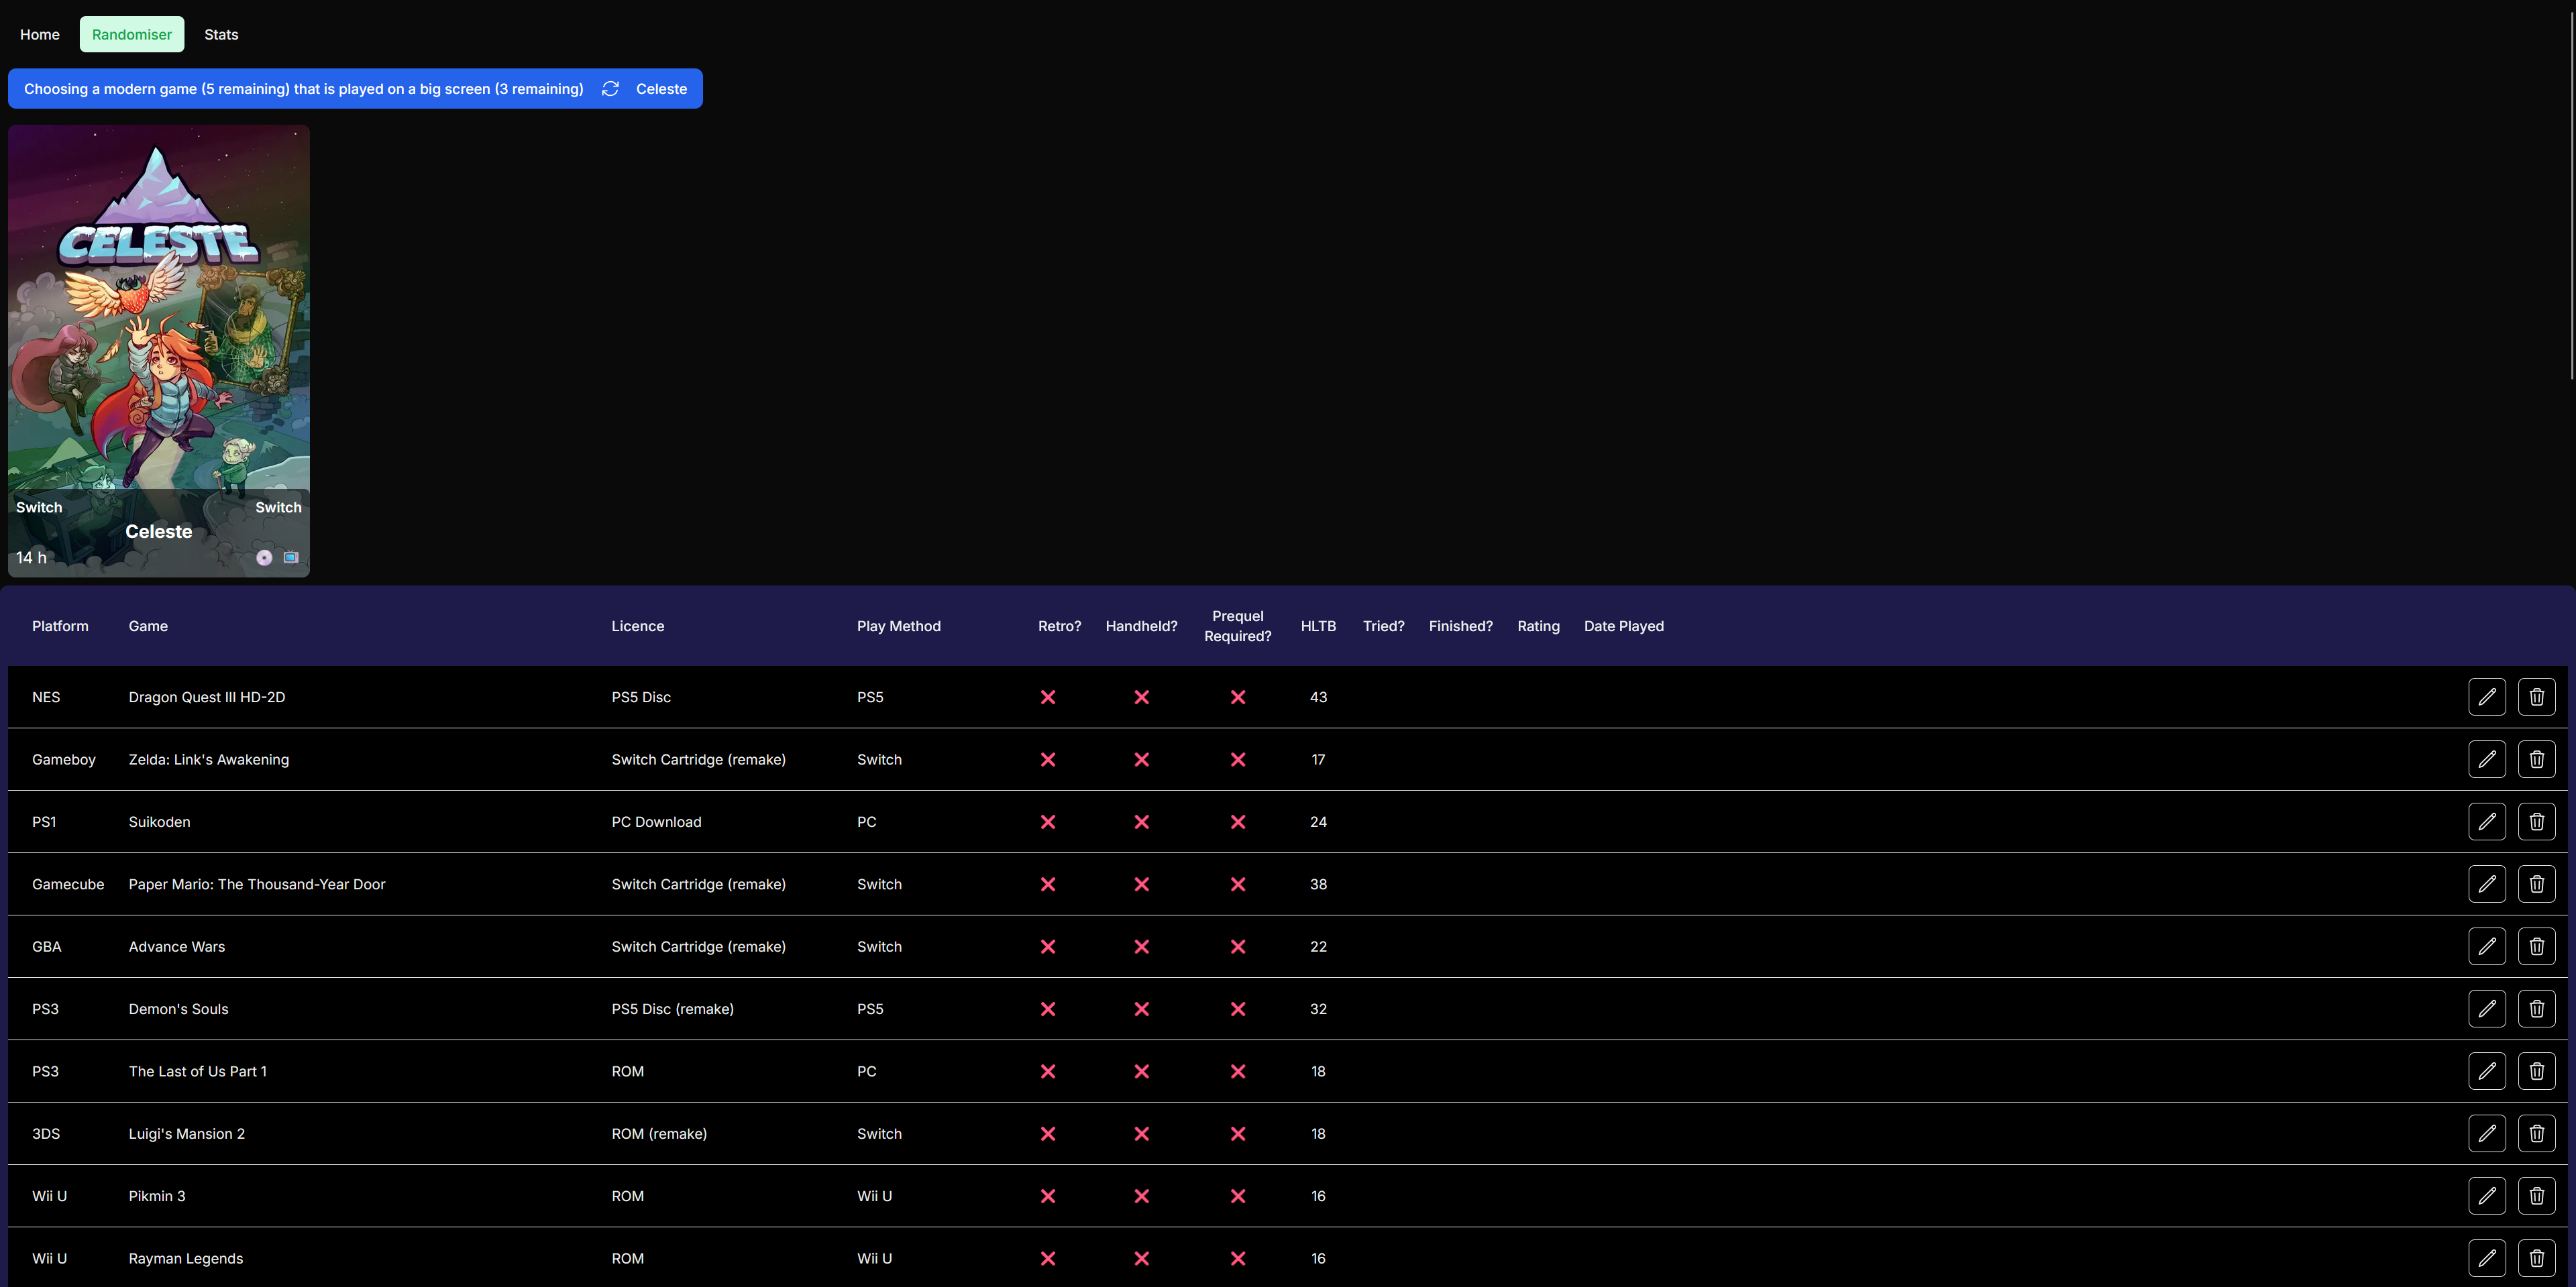This screenshot has width=2576, height=1287.
Task: Click the Platform column header
Action: tap(60, 626)
